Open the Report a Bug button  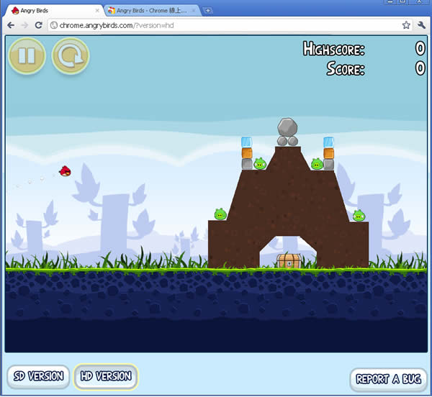click(x=389, y=380)
